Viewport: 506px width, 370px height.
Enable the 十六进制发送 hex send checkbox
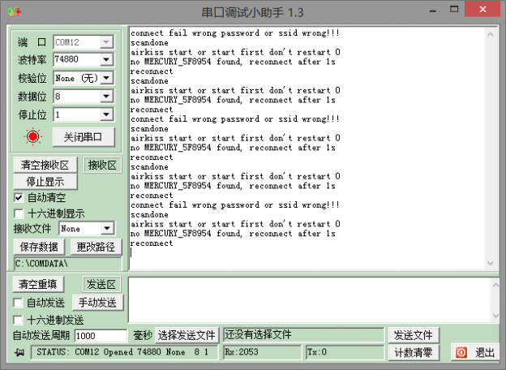pyautogui.click(x=18, y=320)
